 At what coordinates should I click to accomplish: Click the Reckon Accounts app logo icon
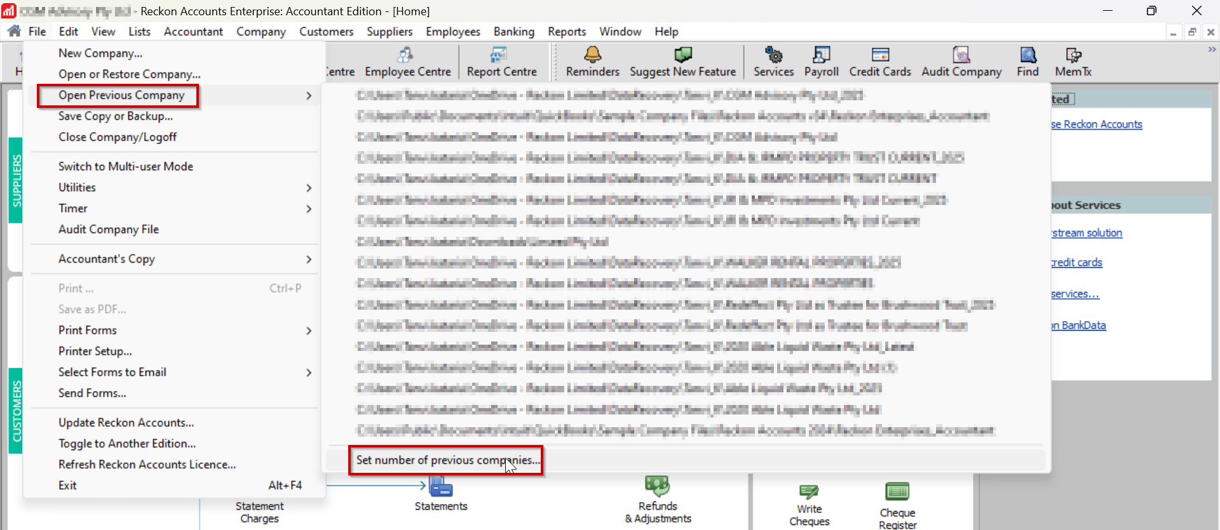pyautogui.click(x=8, y=11)
